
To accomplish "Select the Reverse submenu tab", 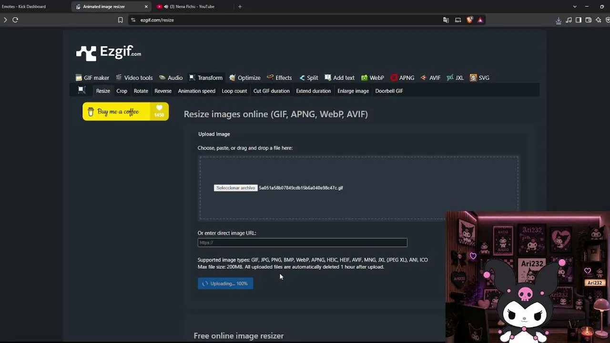I will click(163, 91).
